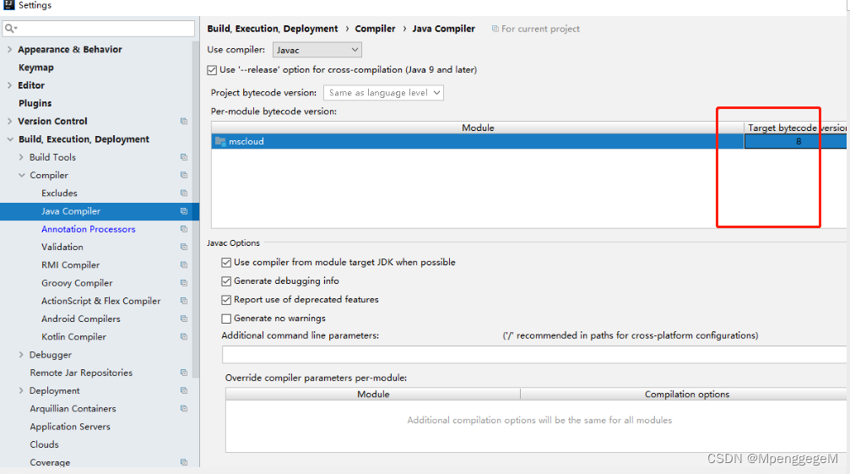Click the search magnifier icon in settings search
The width and height of the screenshot is (850, 474).
[x=10, y=28]
